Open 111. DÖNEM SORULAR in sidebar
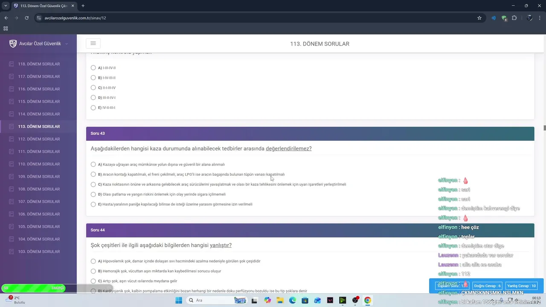Screen dimensions: 546x307 point(38,151)
